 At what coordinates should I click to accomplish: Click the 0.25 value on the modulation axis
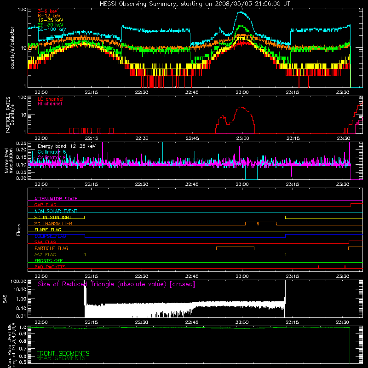tap(21, 143)
